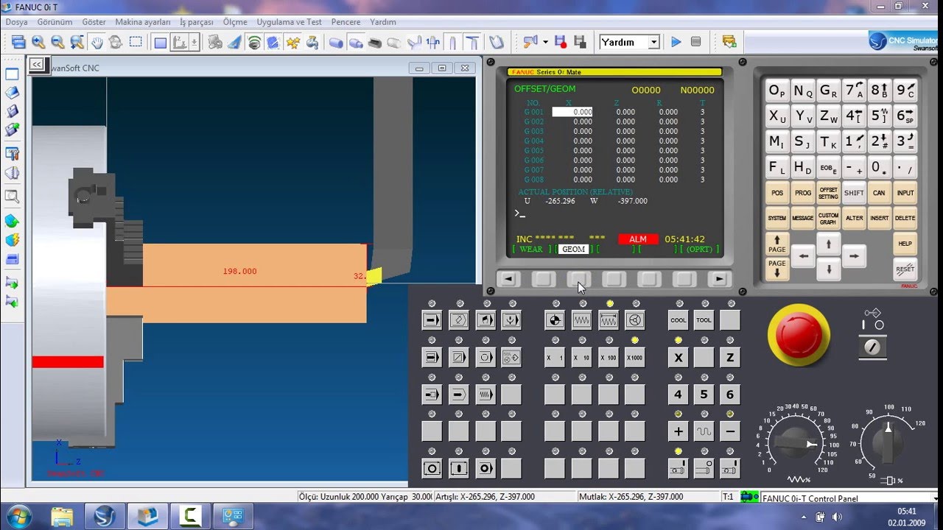Screen dimensions: 943x530
Task: Set increment to X 100
Action: (608, 358)
